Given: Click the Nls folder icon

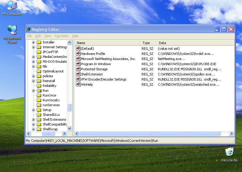Looking at the screenshot, I should click(x=39, y=66).
